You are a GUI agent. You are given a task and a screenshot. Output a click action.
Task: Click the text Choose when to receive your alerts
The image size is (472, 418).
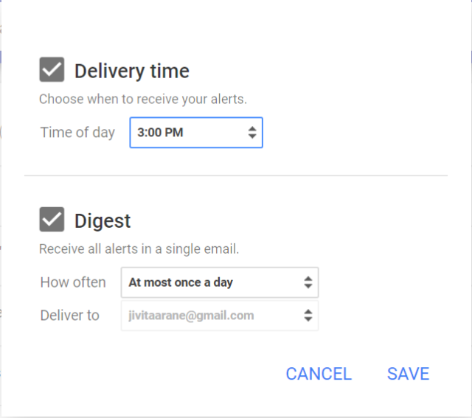pos(143,100)
